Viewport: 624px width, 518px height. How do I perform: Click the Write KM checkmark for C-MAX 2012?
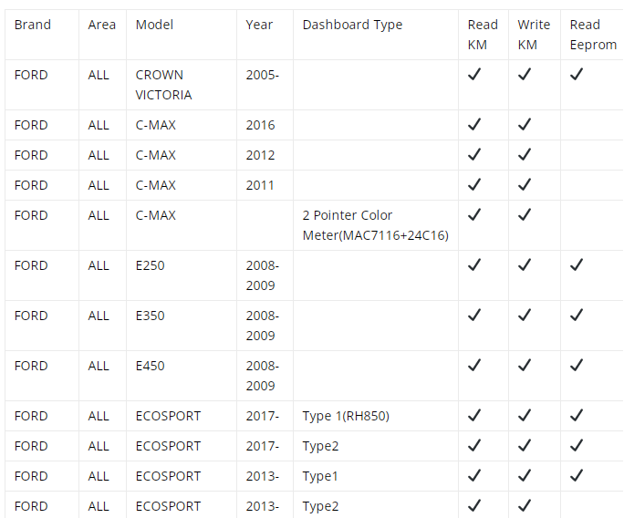(x=525, y=154)
